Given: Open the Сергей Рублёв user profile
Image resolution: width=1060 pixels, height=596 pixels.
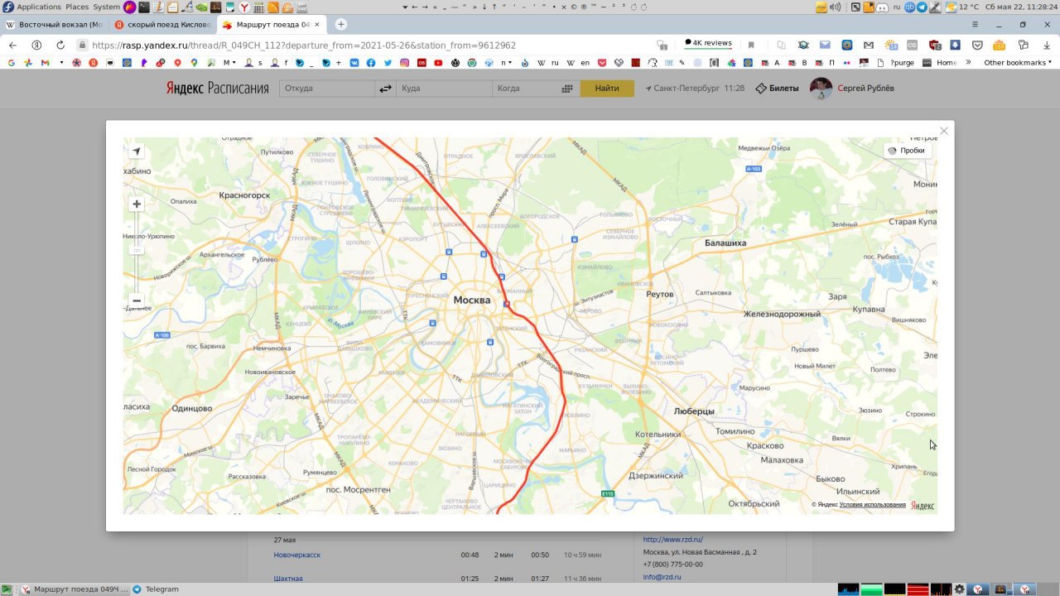Looking at the screenshot, I should pos(852,89).
